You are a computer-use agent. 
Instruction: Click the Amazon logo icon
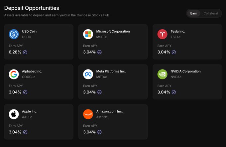click(x=88, y=114)
